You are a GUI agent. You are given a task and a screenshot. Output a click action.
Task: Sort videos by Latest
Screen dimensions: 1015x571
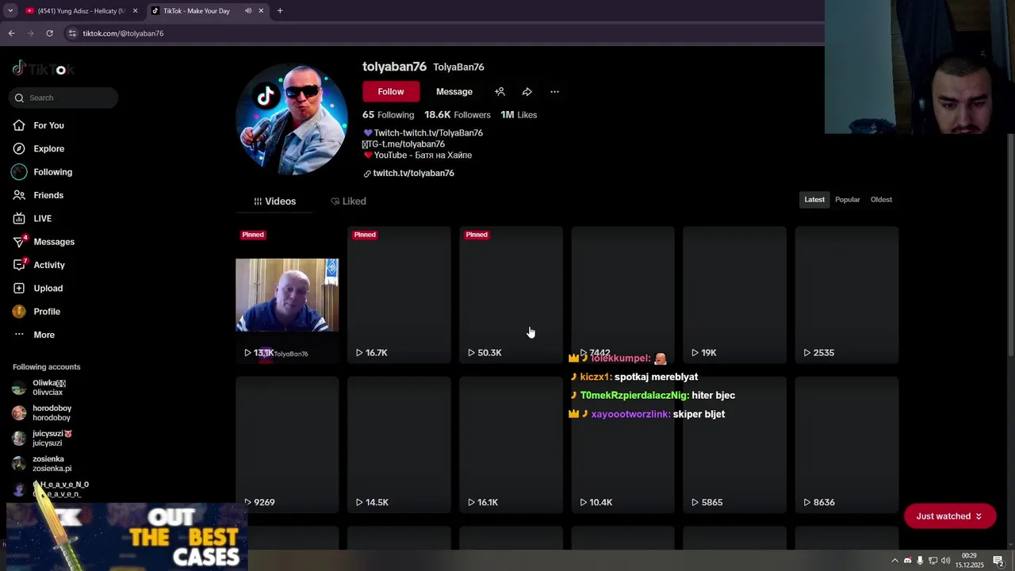pyautogui.click(x=814, y=200)
